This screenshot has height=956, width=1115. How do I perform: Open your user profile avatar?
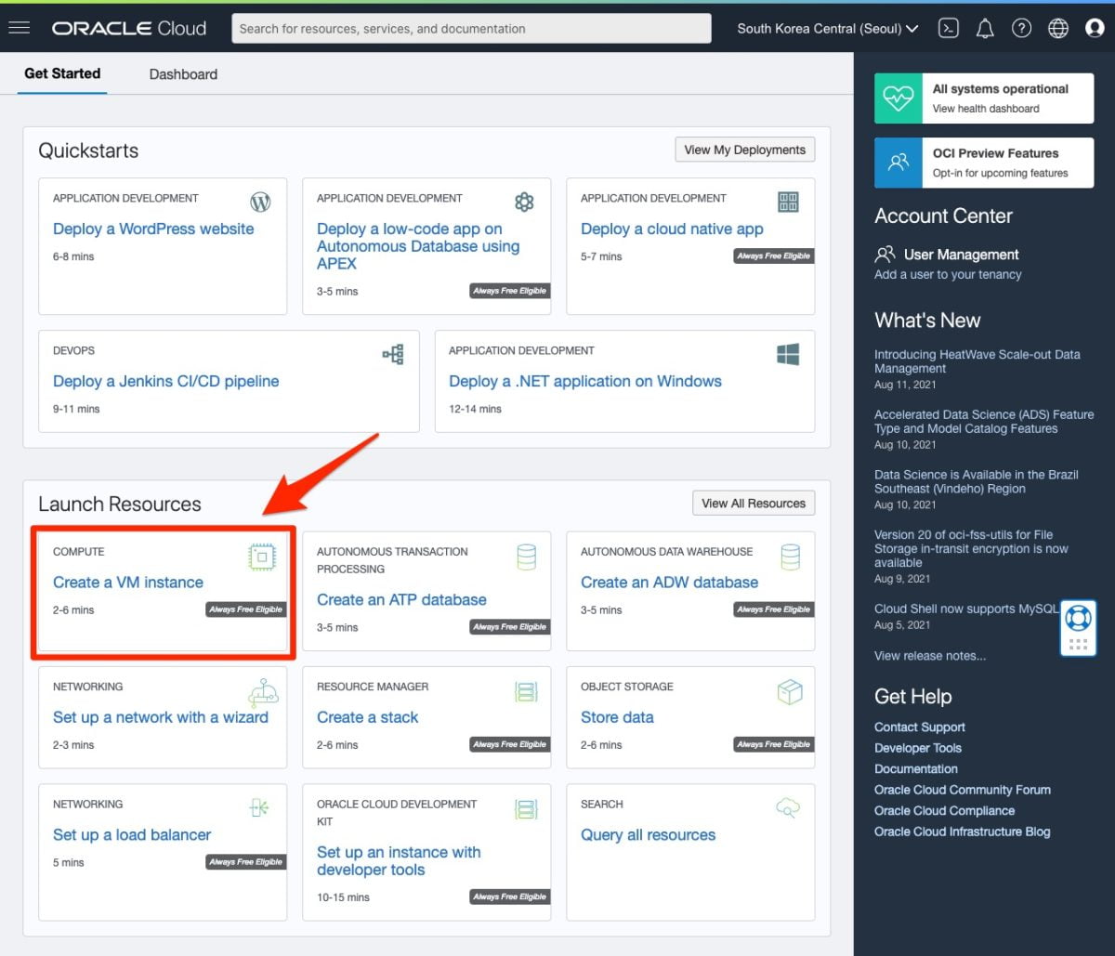1093,28
